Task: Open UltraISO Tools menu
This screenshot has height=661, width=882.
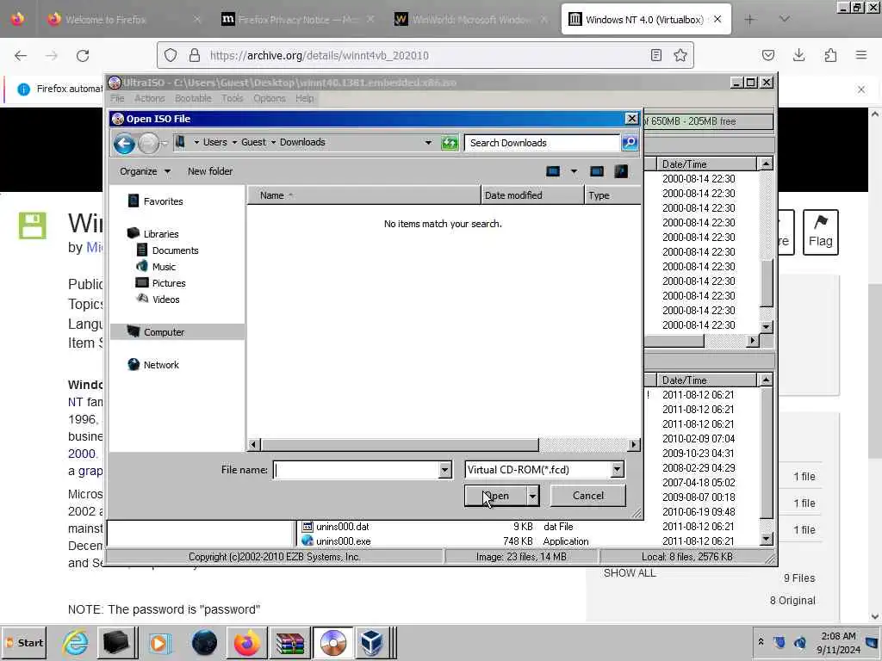Action: pos(233,98)
